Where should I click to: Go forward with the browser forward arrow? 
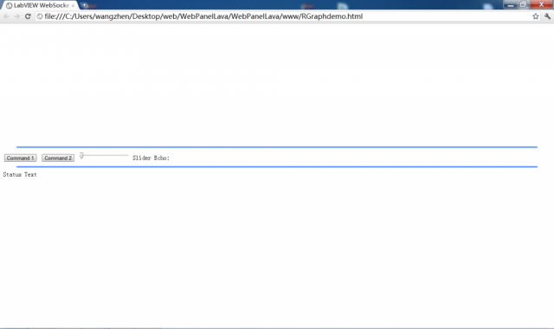(17, 16)
